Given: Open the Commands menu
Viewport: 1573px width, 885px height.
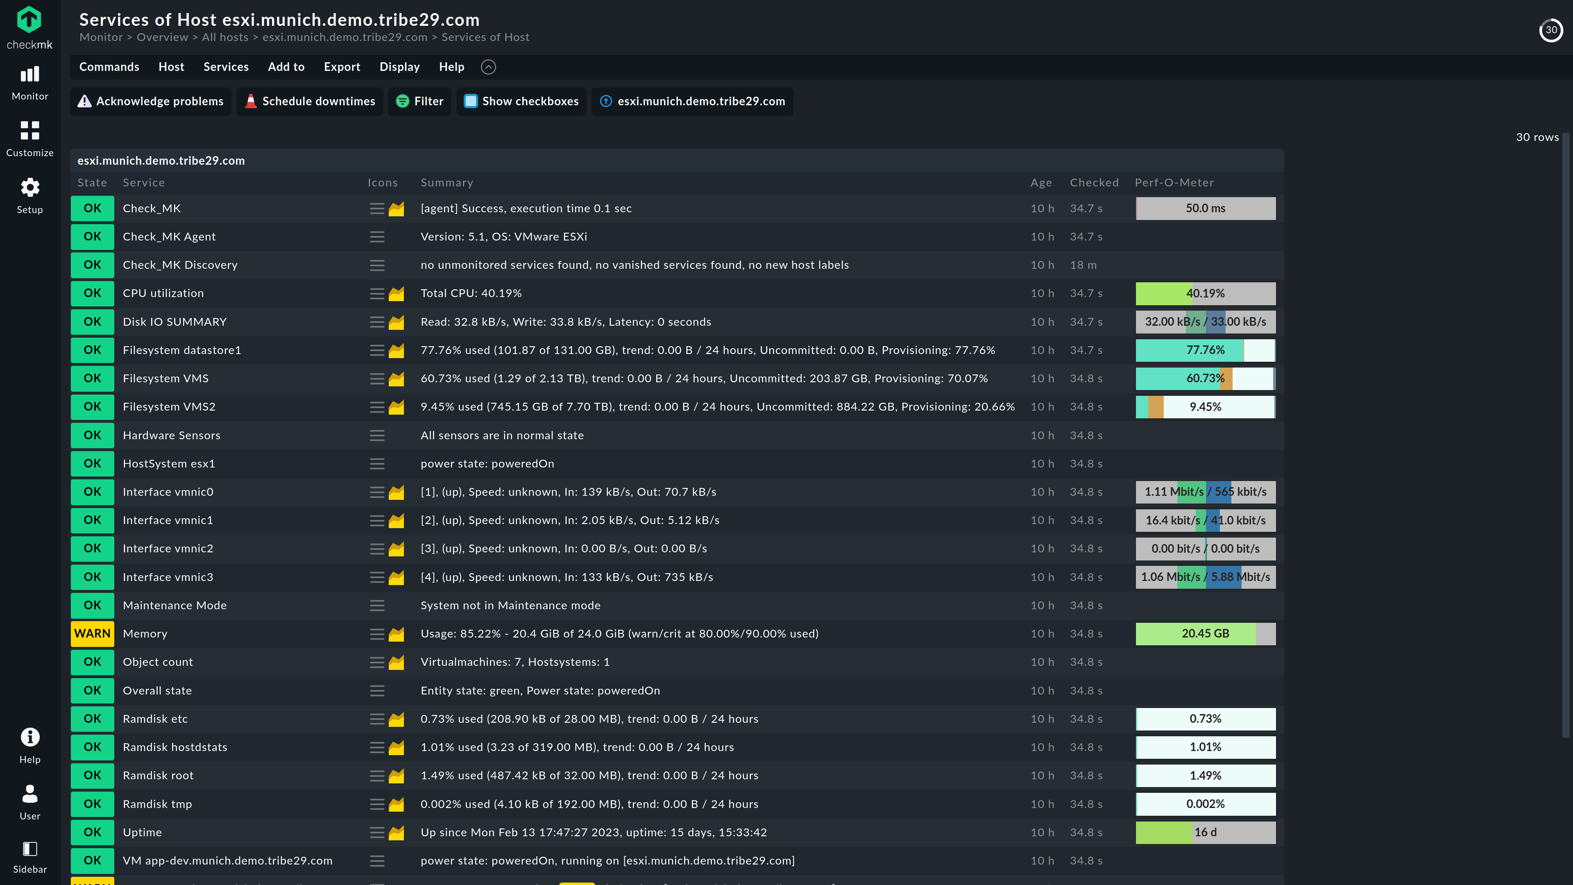Looking at the screenshot, I should pyautogui.click(x=109, y=67).
